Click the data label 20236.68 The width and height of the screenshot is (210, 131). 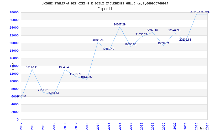click(x=185, y=40)
